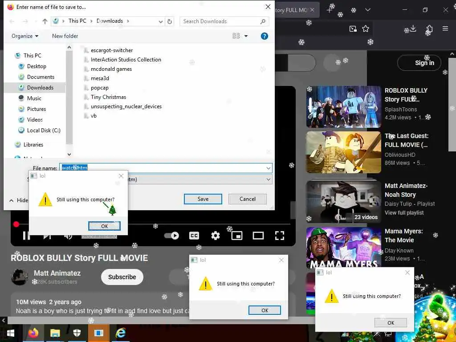Select Local Disk (C:) in navigation pane
Viewport: 456px width, 342px height.
click(44, 130)
